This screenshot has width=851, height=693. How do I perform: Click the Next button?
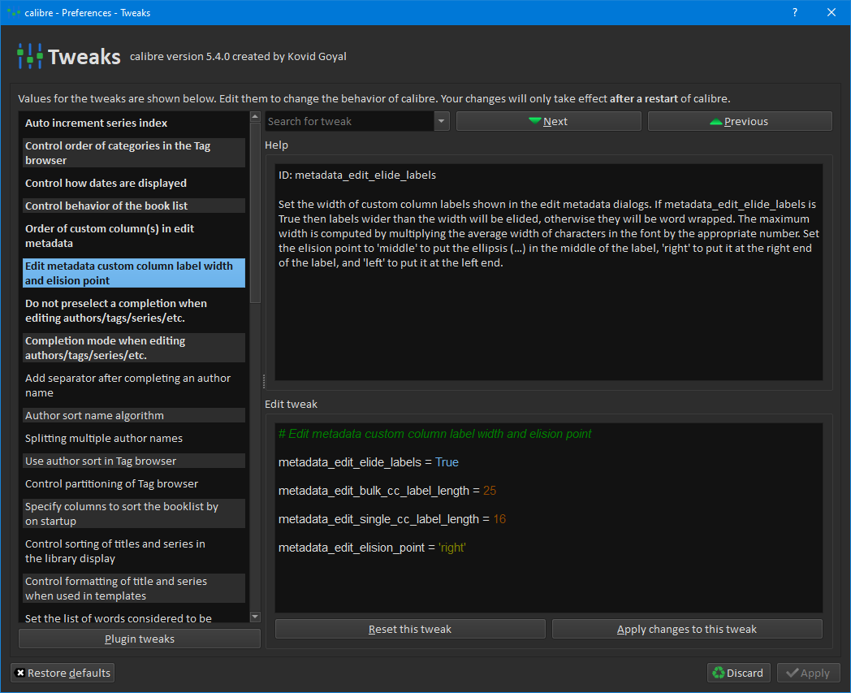click(x=548, y=121)
